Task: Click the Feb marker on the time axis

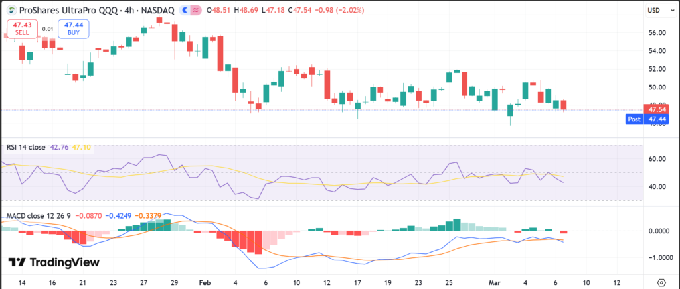Action: [204, 281]
